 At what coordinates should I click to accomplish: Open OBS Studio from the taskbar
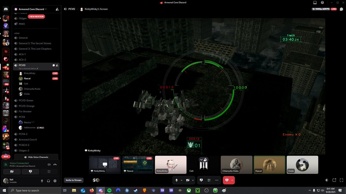click(x=206, y=190)
